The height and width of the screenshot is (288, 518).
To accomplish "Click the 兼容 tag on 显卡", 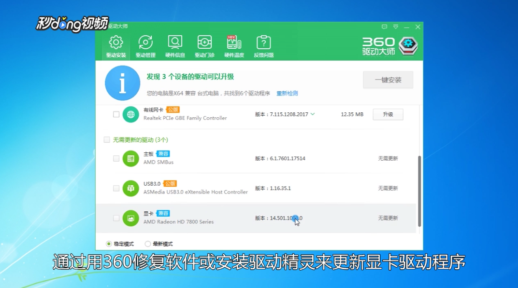I will tap(163, 213).
